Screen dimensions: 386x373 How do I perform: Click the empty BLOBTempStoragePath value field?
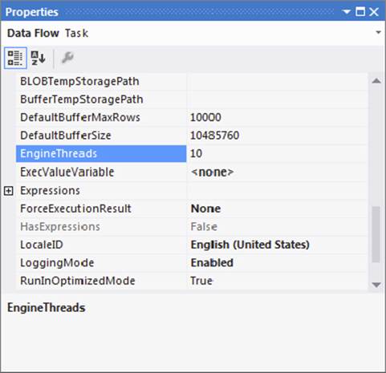coord(277,81)
